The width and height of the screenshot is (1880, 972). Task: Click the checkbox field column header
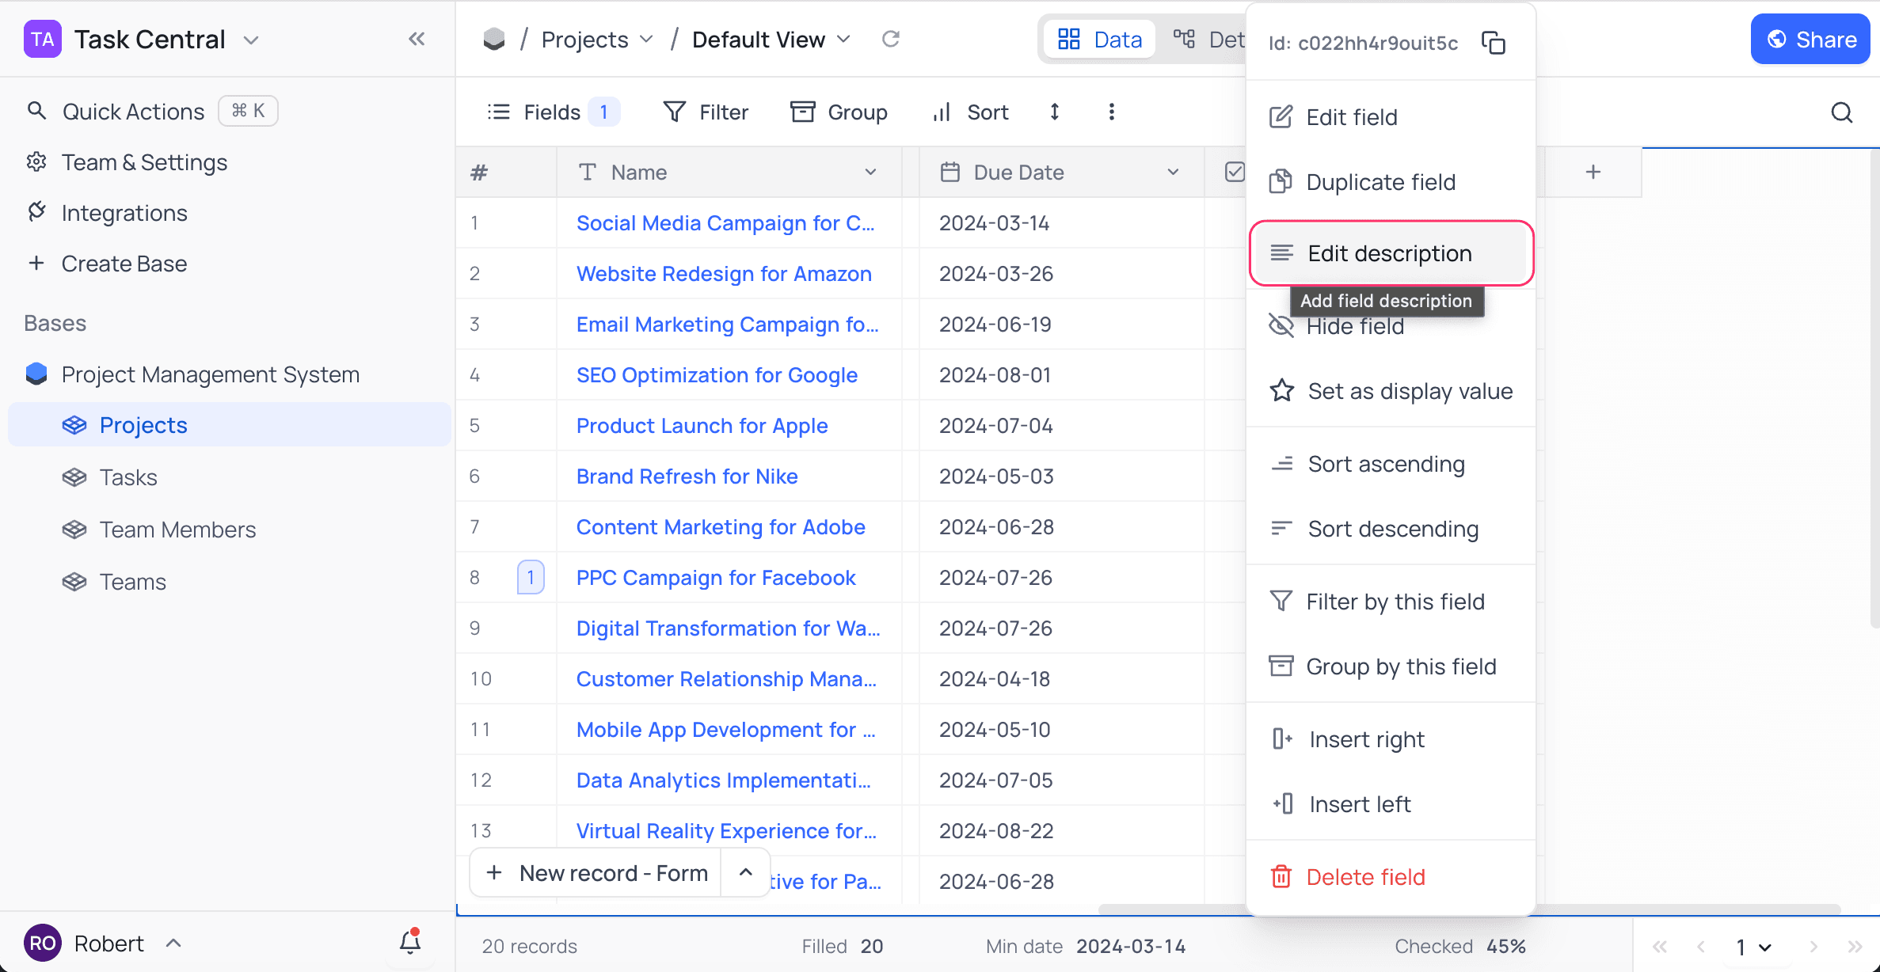(1233, 172)
